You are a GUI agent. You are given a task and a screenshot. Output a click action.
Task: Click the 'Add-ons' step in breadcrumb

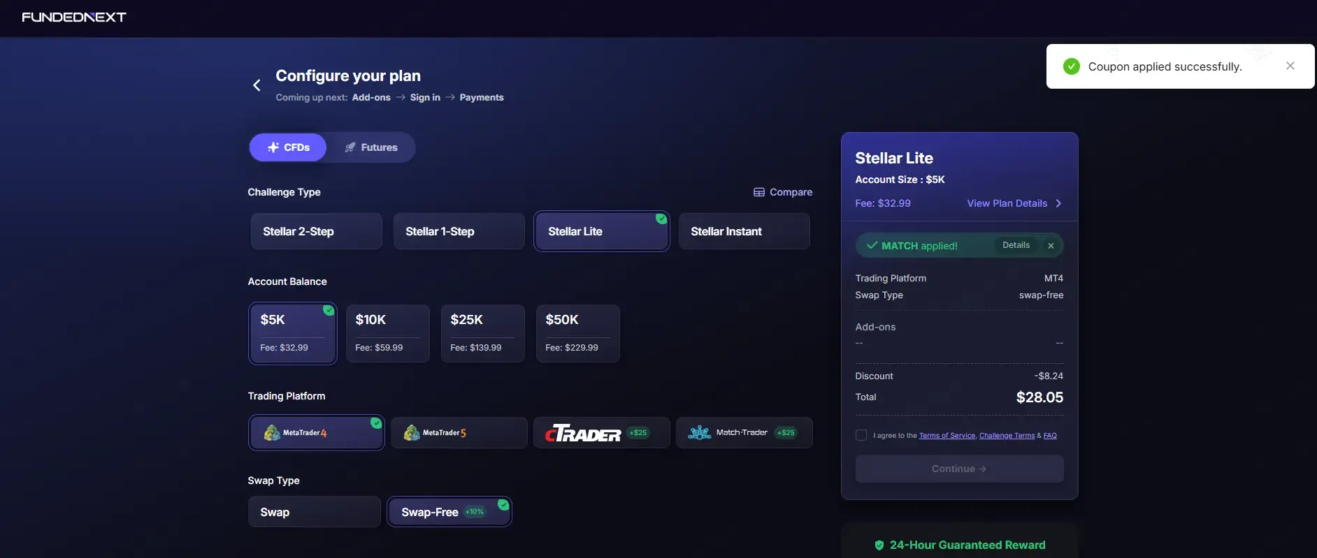point(371,97)
